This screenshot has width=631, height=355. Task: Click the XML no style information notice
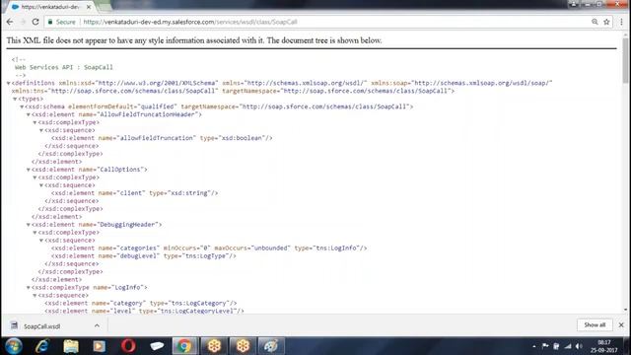(x=194, y=40)
